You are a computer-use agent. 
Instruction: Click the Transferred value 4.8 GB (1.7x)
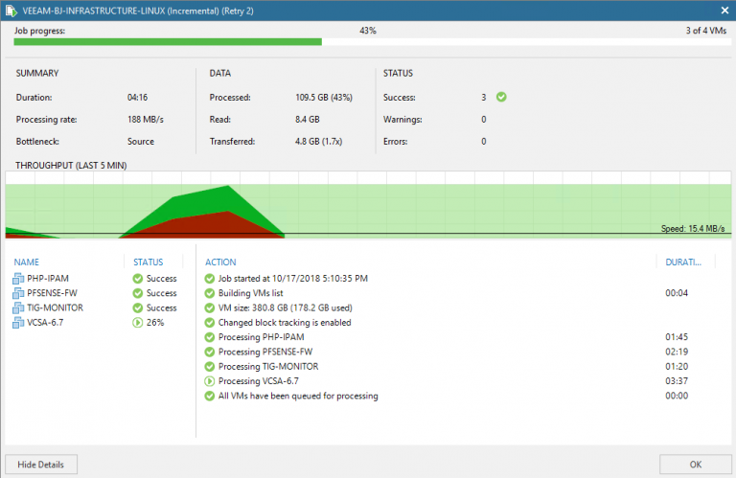click(x=319, y=141)
